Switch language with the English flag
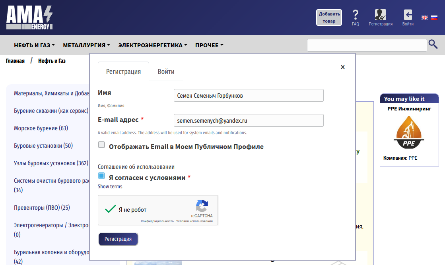 [x=425, y=17]
